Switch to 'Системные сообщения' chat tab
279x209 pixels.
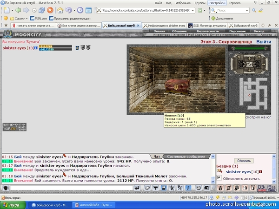click(186, 157)
